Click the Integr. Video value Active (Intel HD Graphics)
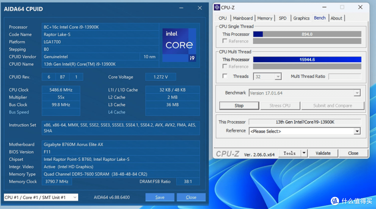 [121, 167]
